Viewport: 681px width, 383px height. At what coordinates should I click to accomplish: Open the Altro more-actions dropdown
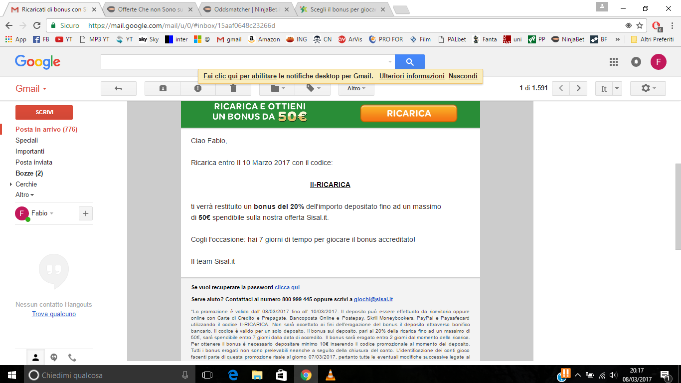click(356, 88)
